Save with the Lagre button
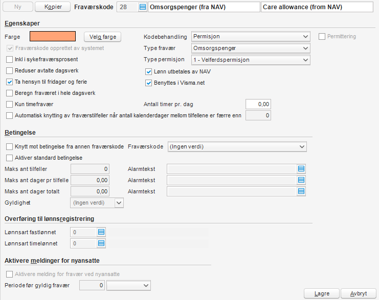The height and width of the screenshot is (300, 379). pyautogui.click(x=322, y=293)
